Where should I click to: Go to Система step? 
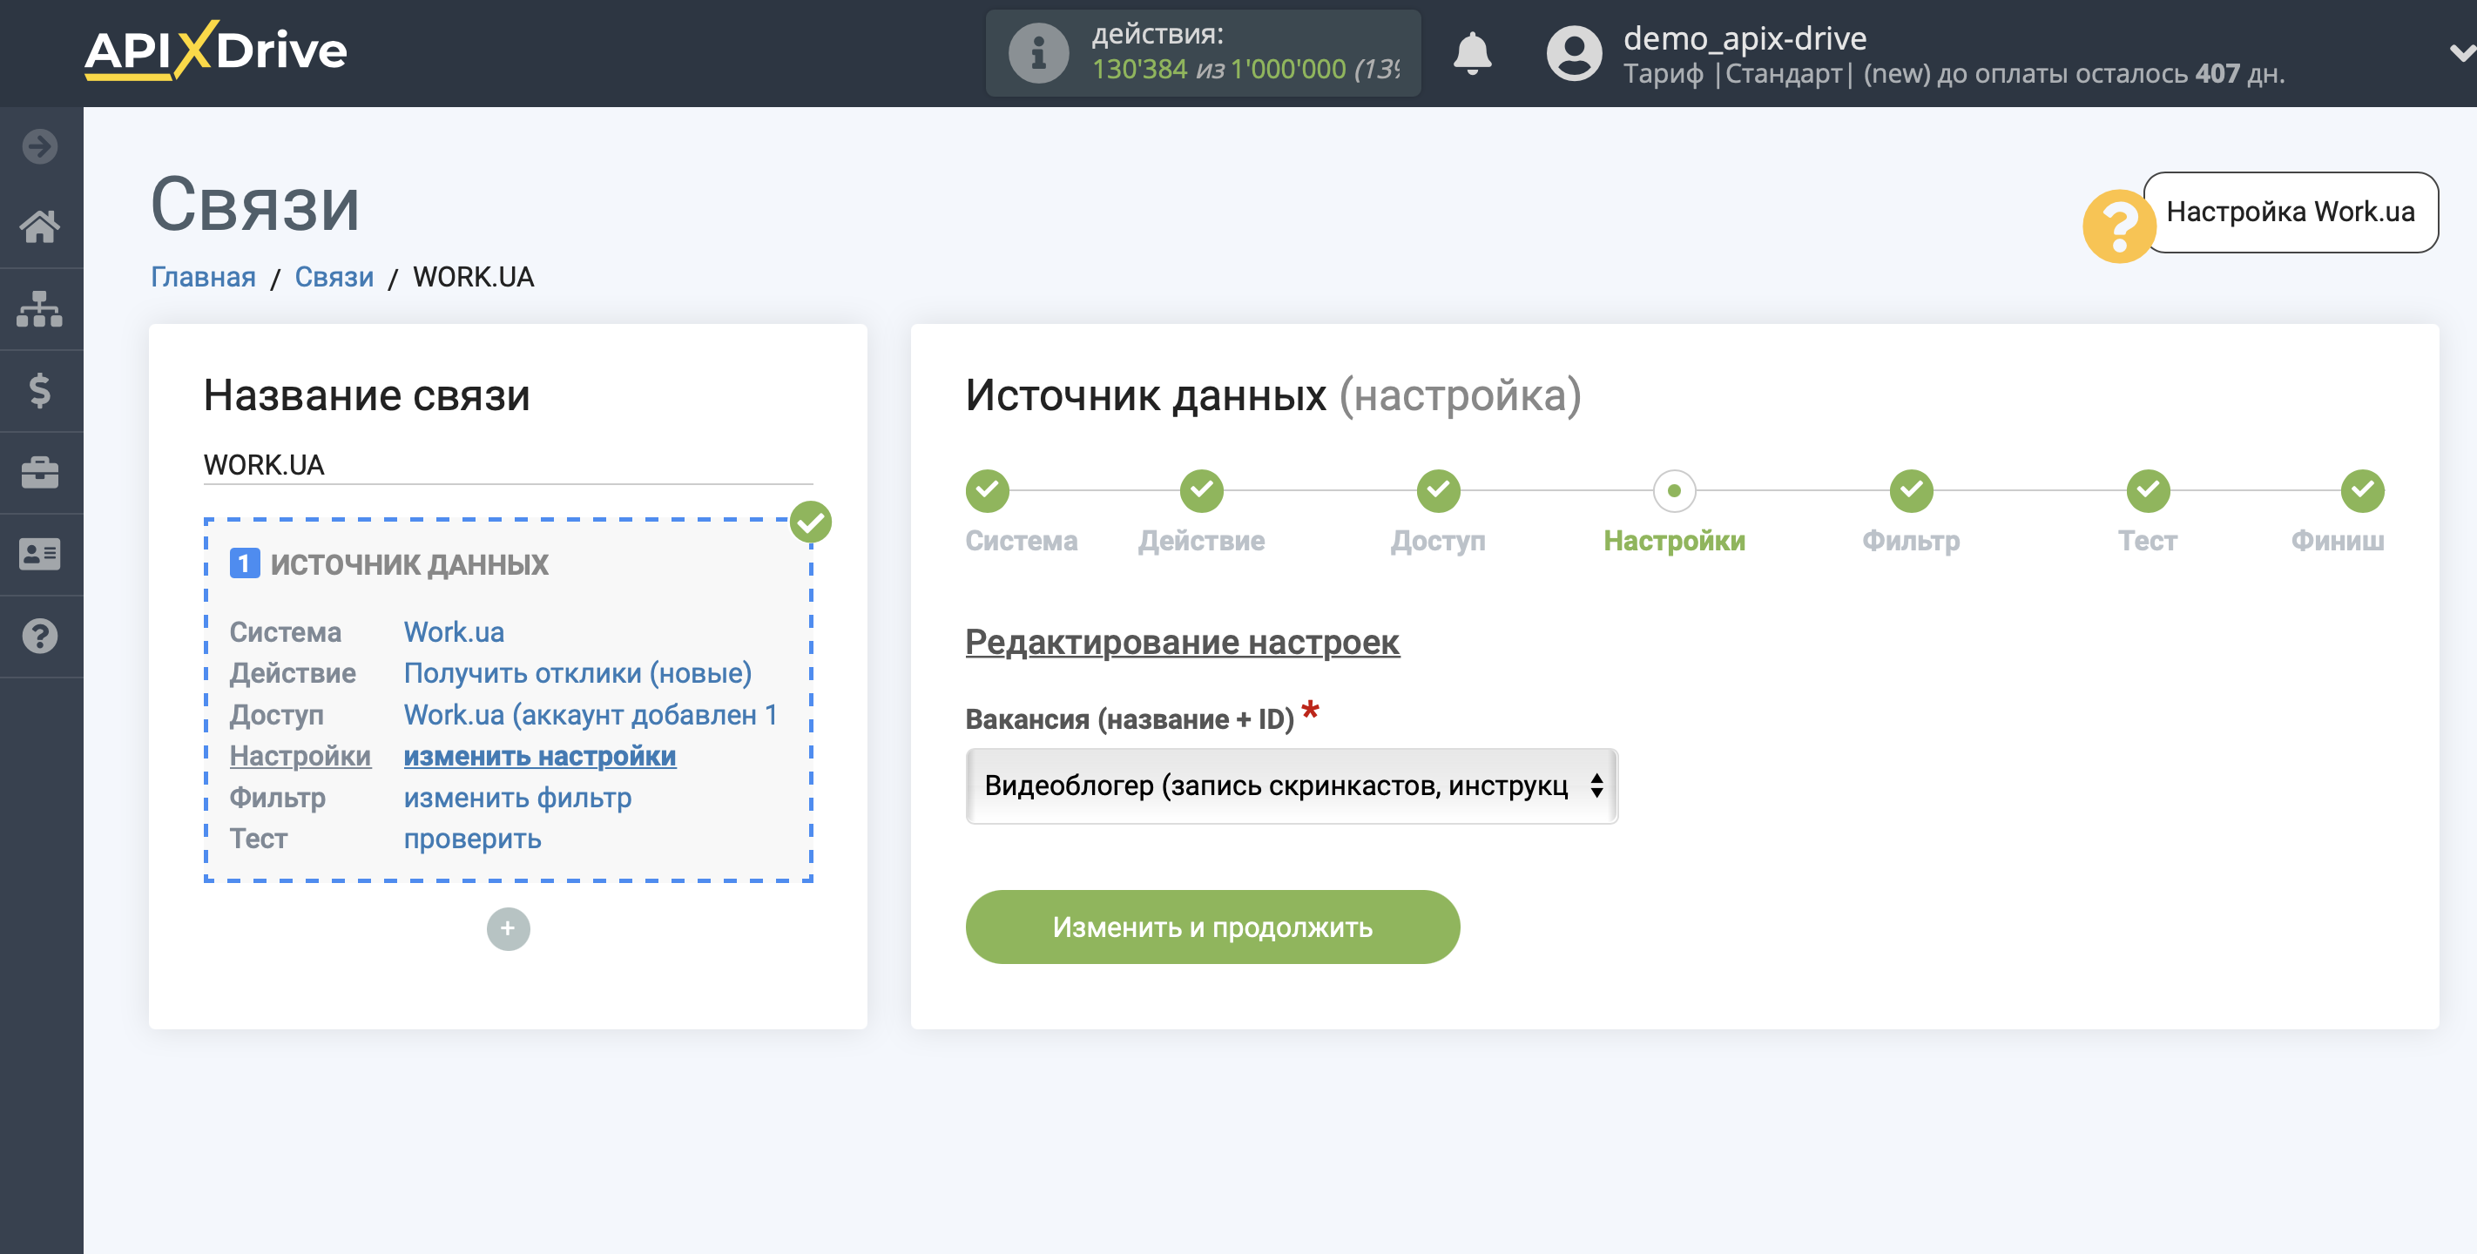pyautogui.click(x=988, y=490)
